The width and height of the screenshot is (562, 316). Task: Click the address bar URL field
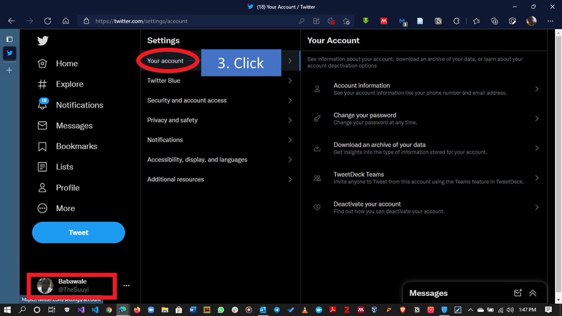[x=187, y=21]
